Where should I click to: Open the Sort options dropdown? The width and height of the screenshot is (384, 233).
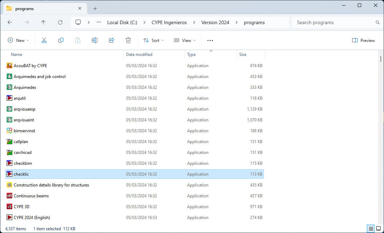click(x=153, y=40)
